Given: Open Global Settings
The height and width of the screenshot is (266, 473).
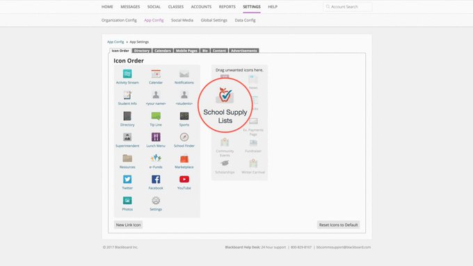Looking at the screenshot, I should 214,20.
